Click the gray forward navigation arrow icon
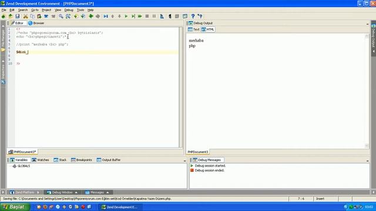376x211 pixels. click(x=98, y=16)
